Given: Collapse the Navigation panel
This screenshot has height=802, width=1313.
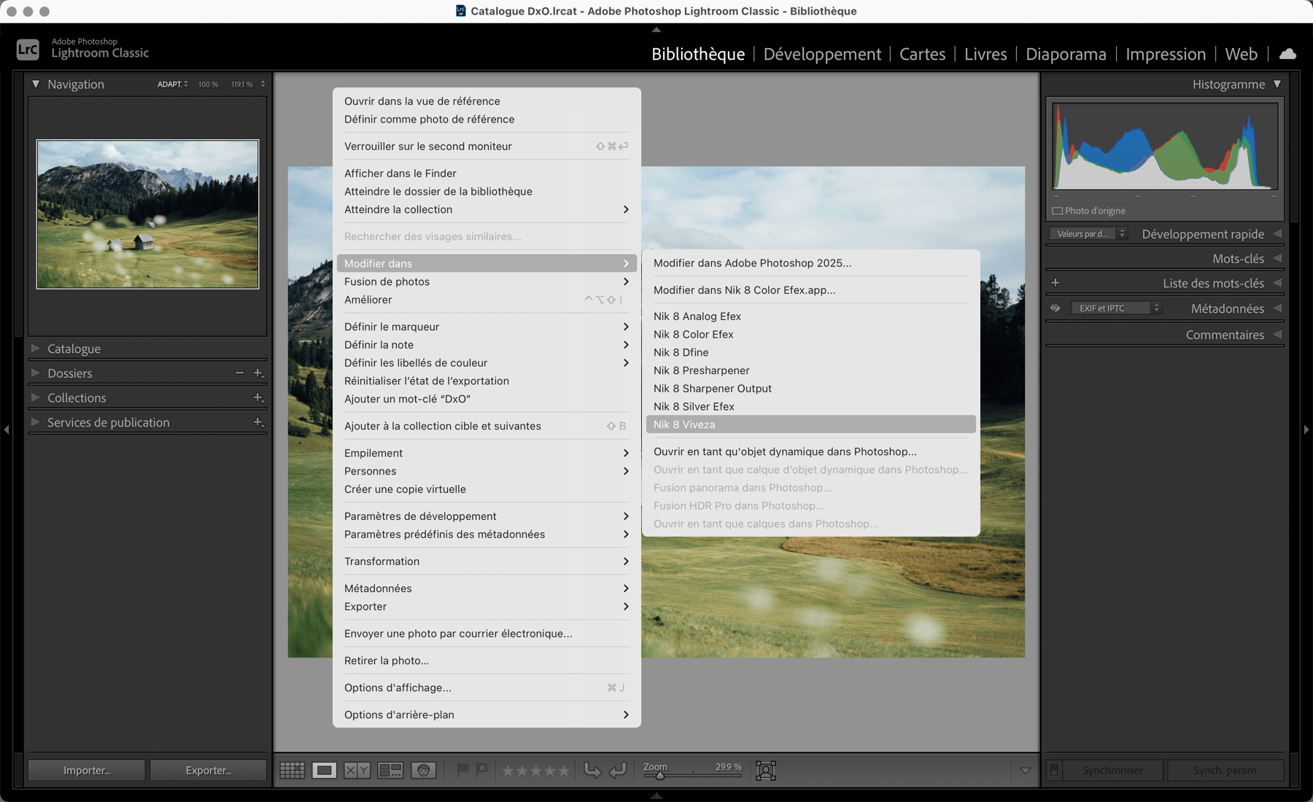Looking at the screenshot, I should coord(35,85).
